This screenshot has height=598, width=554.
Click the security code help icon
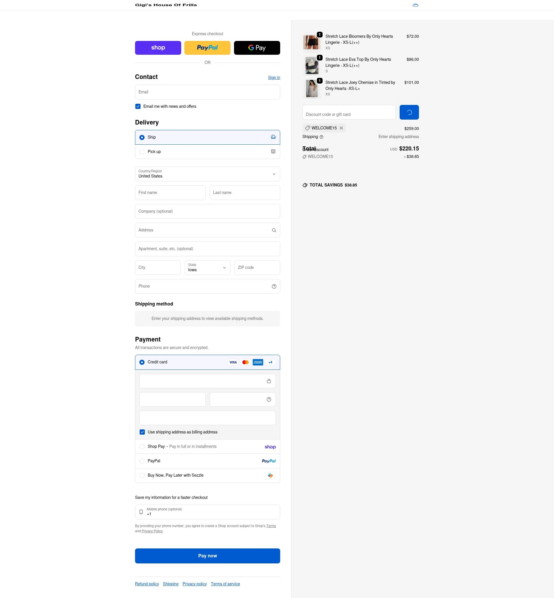[x=269, y=399]
